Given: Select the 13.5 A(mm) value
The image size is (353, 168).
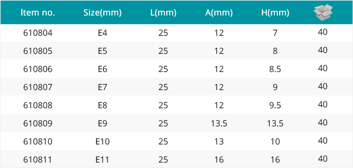Looking at the screenshot, I should [219, 123].
